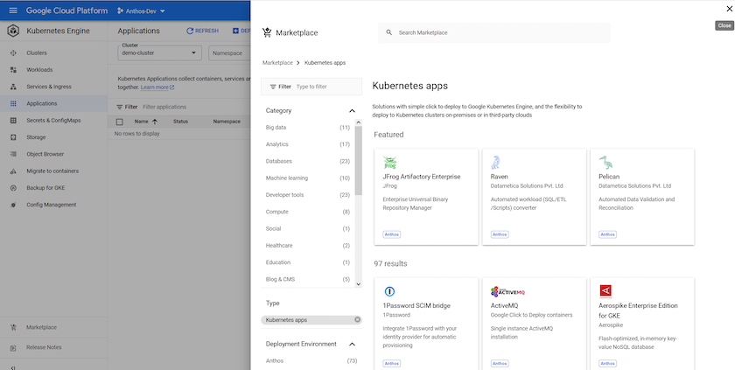Click the Kubernetes Engine logo icon
Viewport: 735px width, 370px height.
[13, 31]
